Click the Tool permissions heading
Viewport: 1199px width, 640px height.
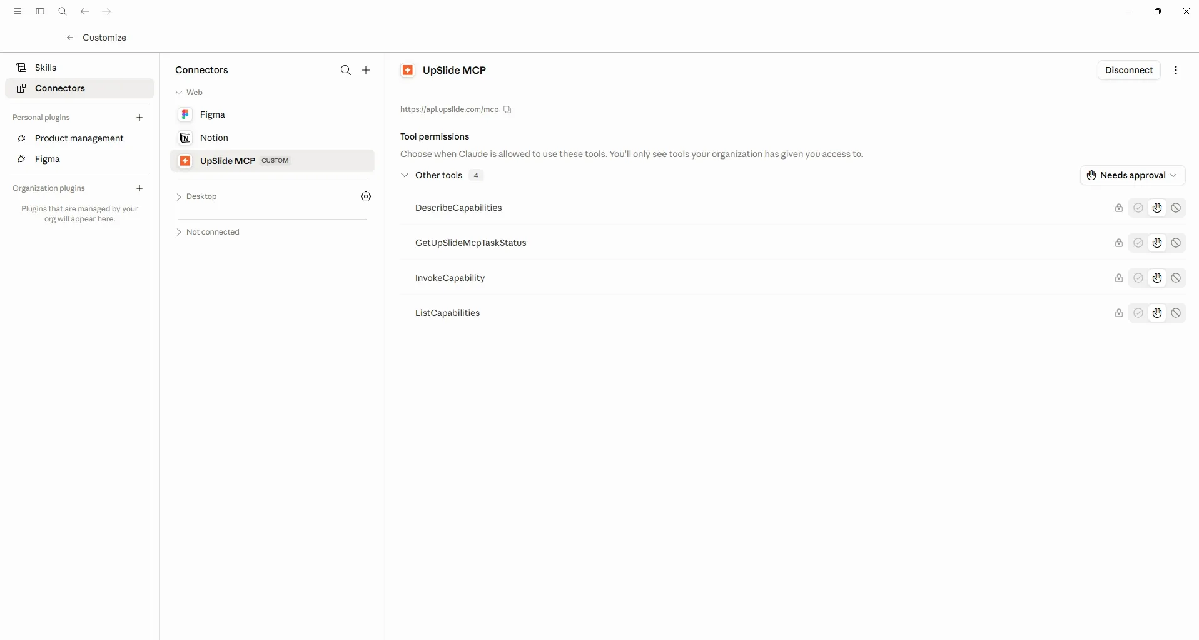tap(435, 136)
